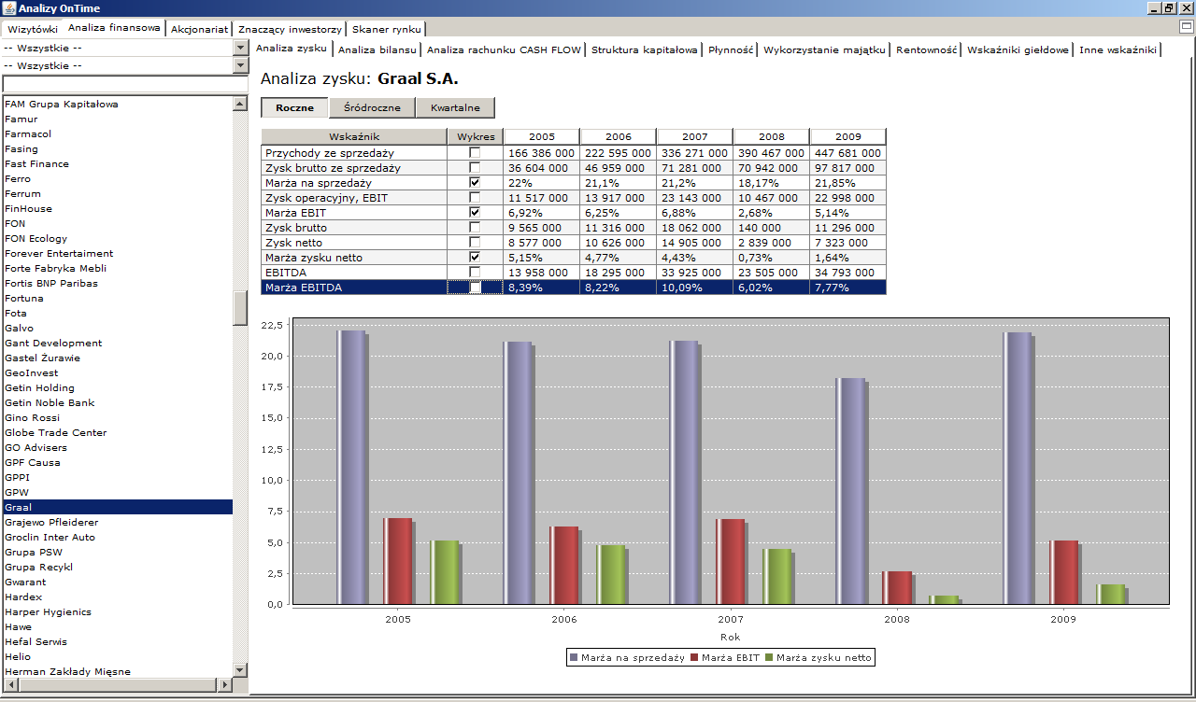Viewport: 1196px width, 702px height.
Task: Open the Struktura kapitałowa subtab
Action: click(645, 49)
